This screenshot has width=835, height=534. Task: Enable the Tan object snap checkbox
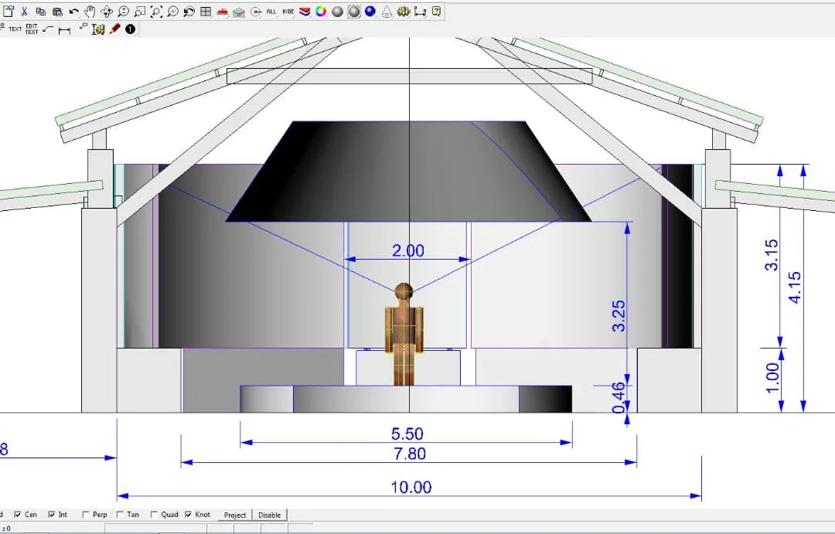click(x=120, y=515)
